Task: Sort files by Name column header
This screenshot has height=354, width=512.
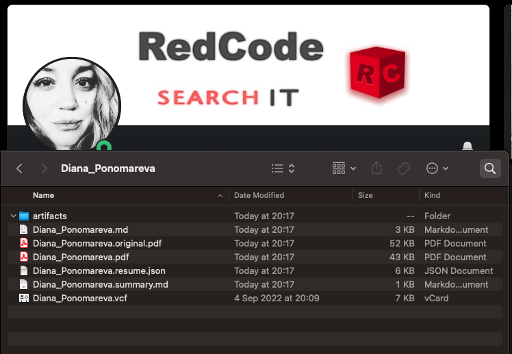Action: (x=43, y=195)
